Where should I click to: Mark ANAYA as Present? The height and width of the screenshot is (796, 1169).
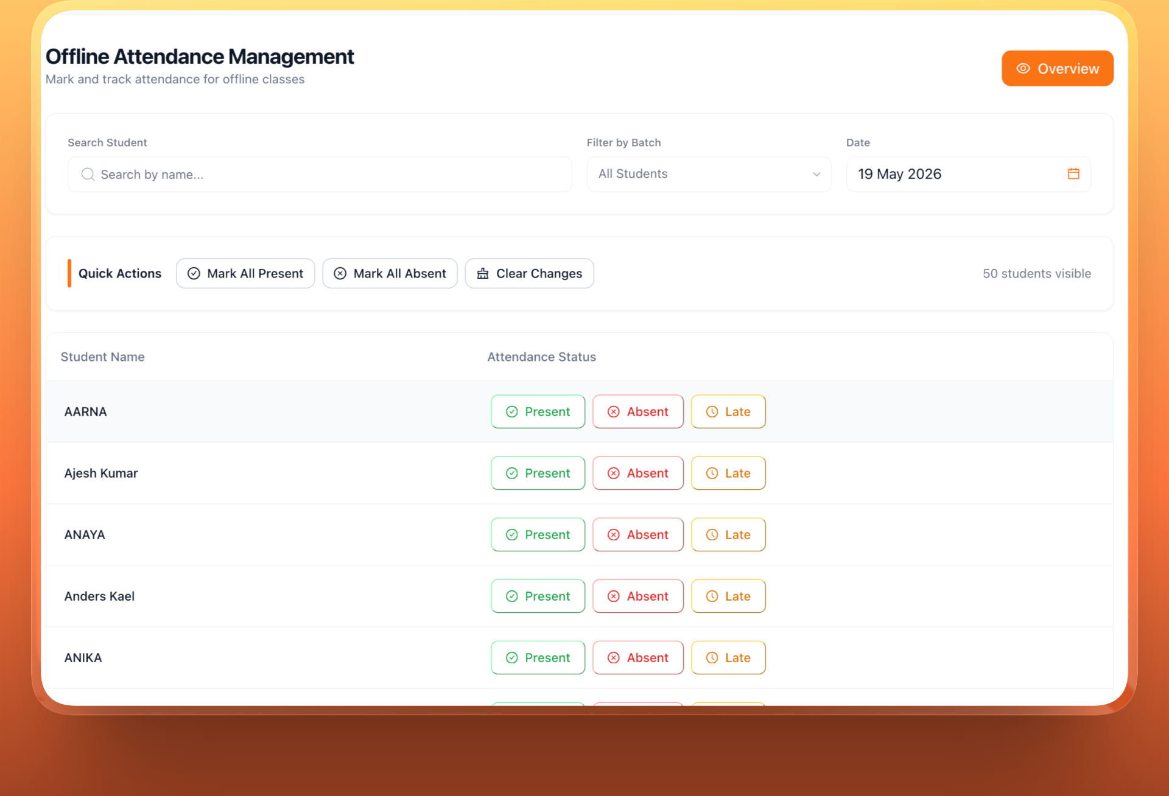coord(538,534)
